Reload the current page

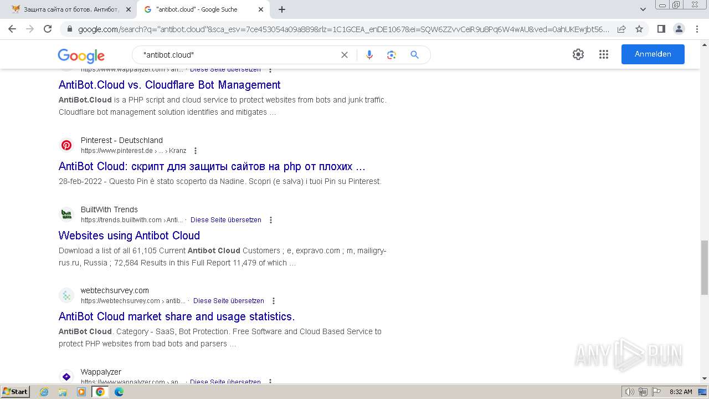[48, 29]
